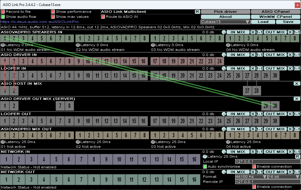Clear OUT MIX X for Network Out
Image resolution: width=301 pixels, height=190 pixels.
290,172
